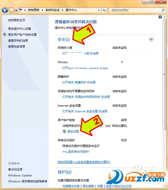This screenshot has width=168, height=190.
Task: Click 网络防火墙 label
Action: [65, 48]
